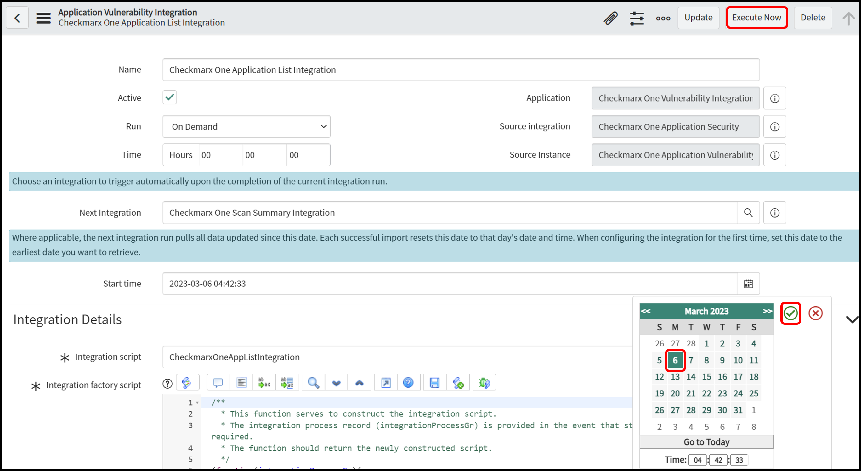Image resolution: width=861 pixels, height=471 pixels.
Task: Show info for the Source integration field
Action: [774, 126]
